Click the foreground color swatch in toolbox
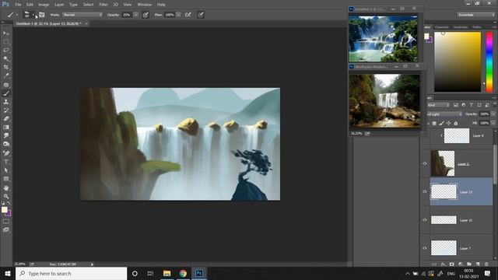The height and width of the screenshot is (280, 498). (x=4, y=210)
